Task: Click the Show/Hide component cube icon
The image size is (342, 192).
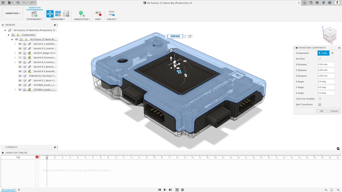Action: coord(66,14)
